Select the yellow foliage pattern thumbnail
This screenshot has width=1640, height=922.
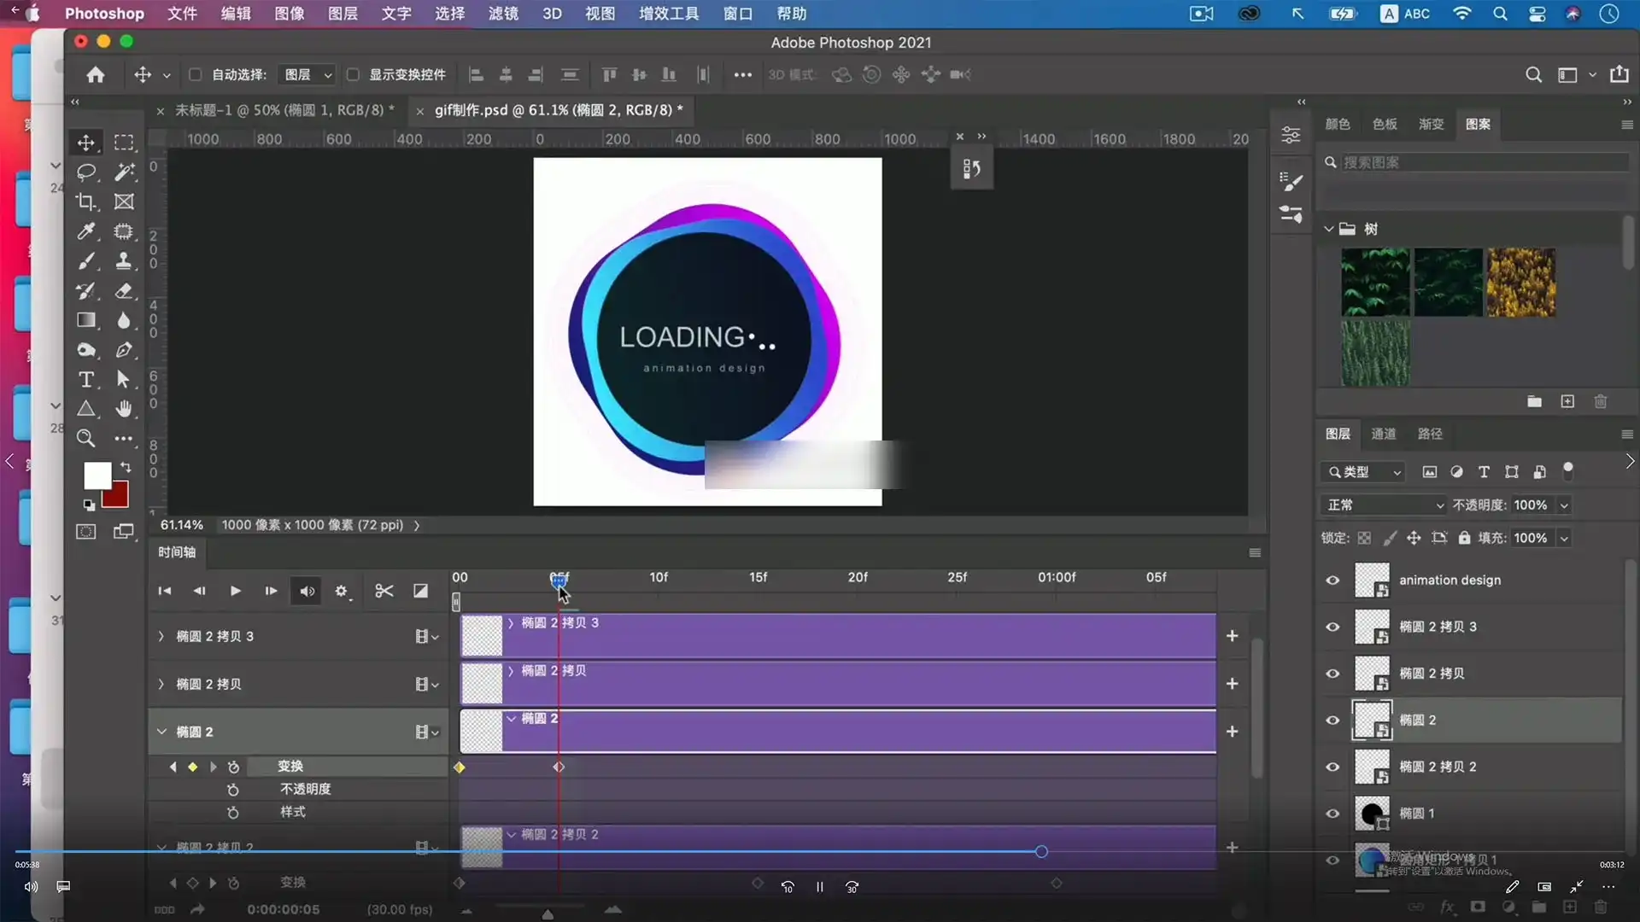tap(1520, 283)
